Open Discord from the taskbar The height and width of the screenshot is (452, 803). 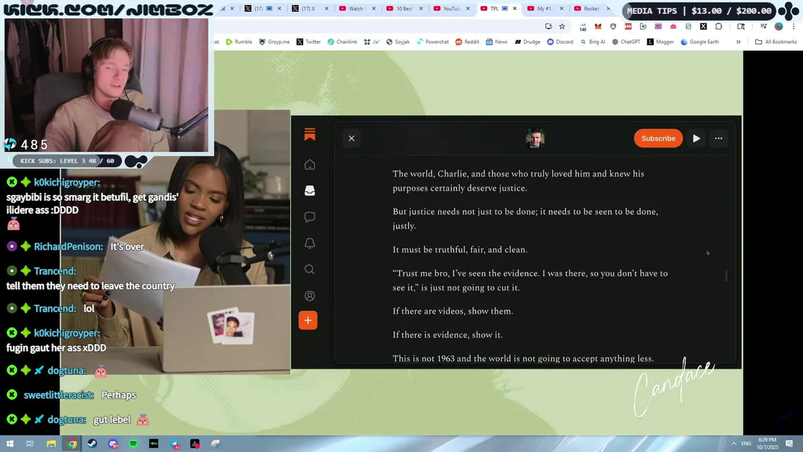113,444
